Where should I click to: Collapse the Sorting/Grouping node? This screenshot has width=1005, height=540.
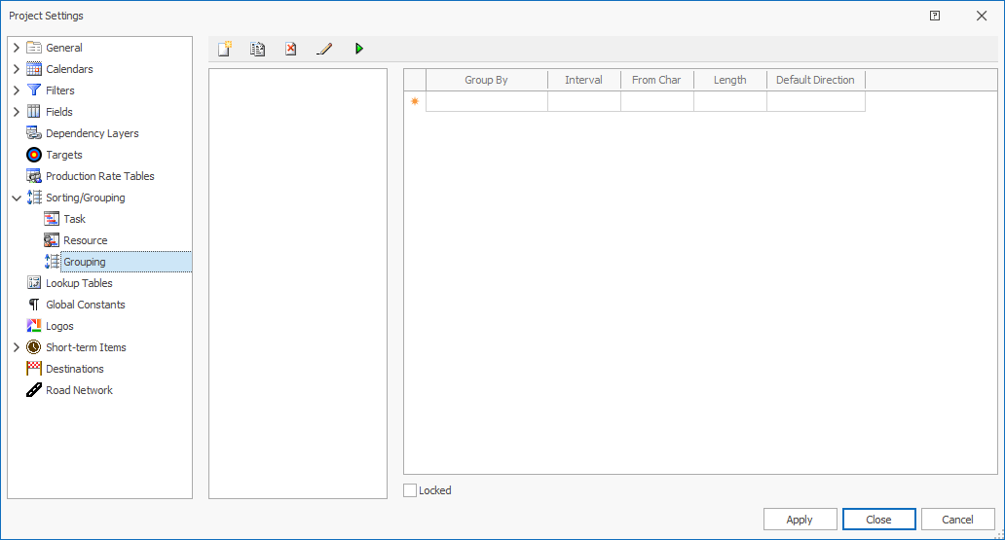[x=17, y=198]
